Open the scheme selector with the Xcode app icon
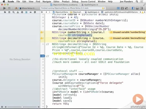The width and height of the screenshot is (146, 109). click(16, 8)
